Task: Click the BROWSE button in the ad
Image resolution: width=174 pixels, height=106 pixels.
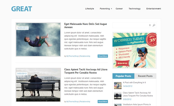Action: click(122, 63)
